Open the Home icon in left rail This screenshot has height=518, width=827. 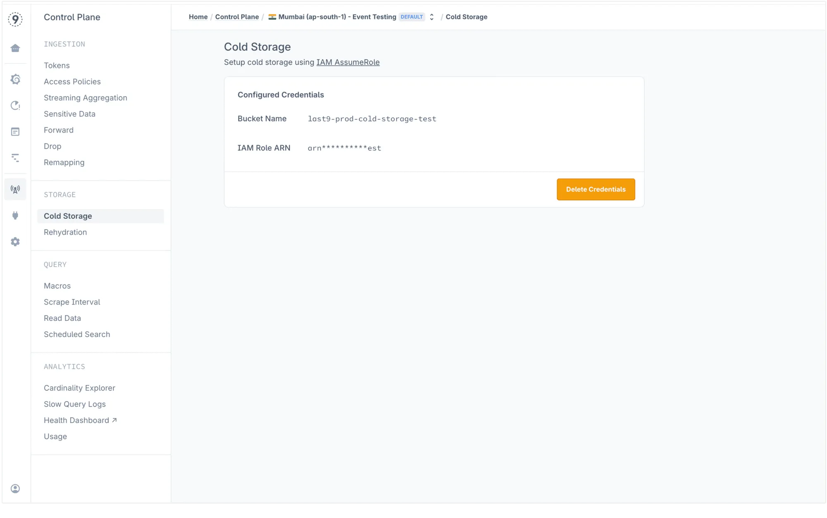tap(15, 48)
